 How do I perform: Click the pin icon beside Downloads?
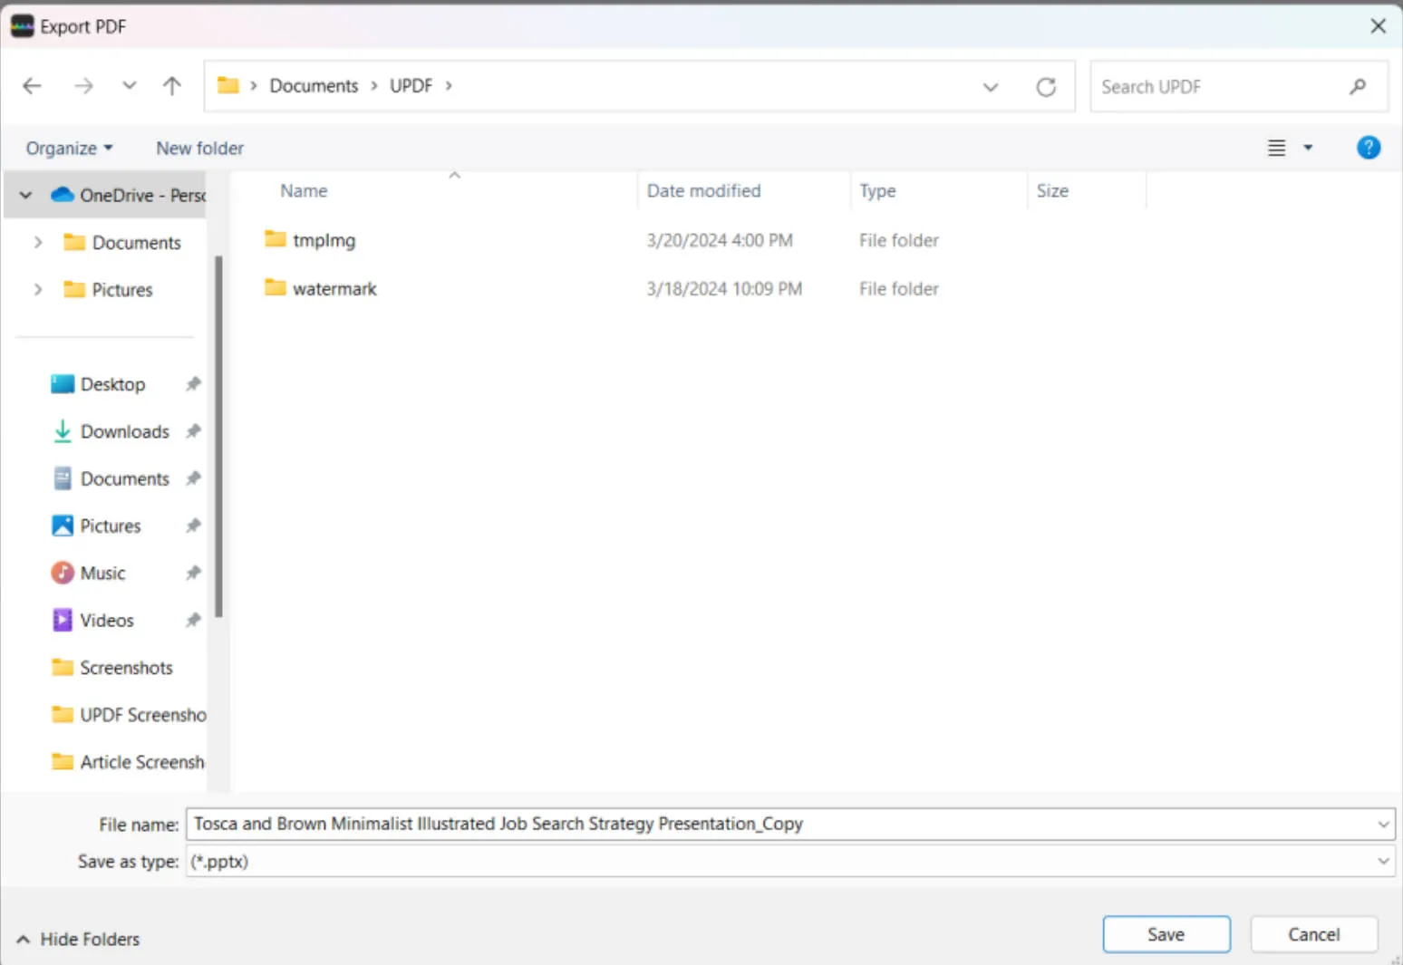(x=193, y=431)
